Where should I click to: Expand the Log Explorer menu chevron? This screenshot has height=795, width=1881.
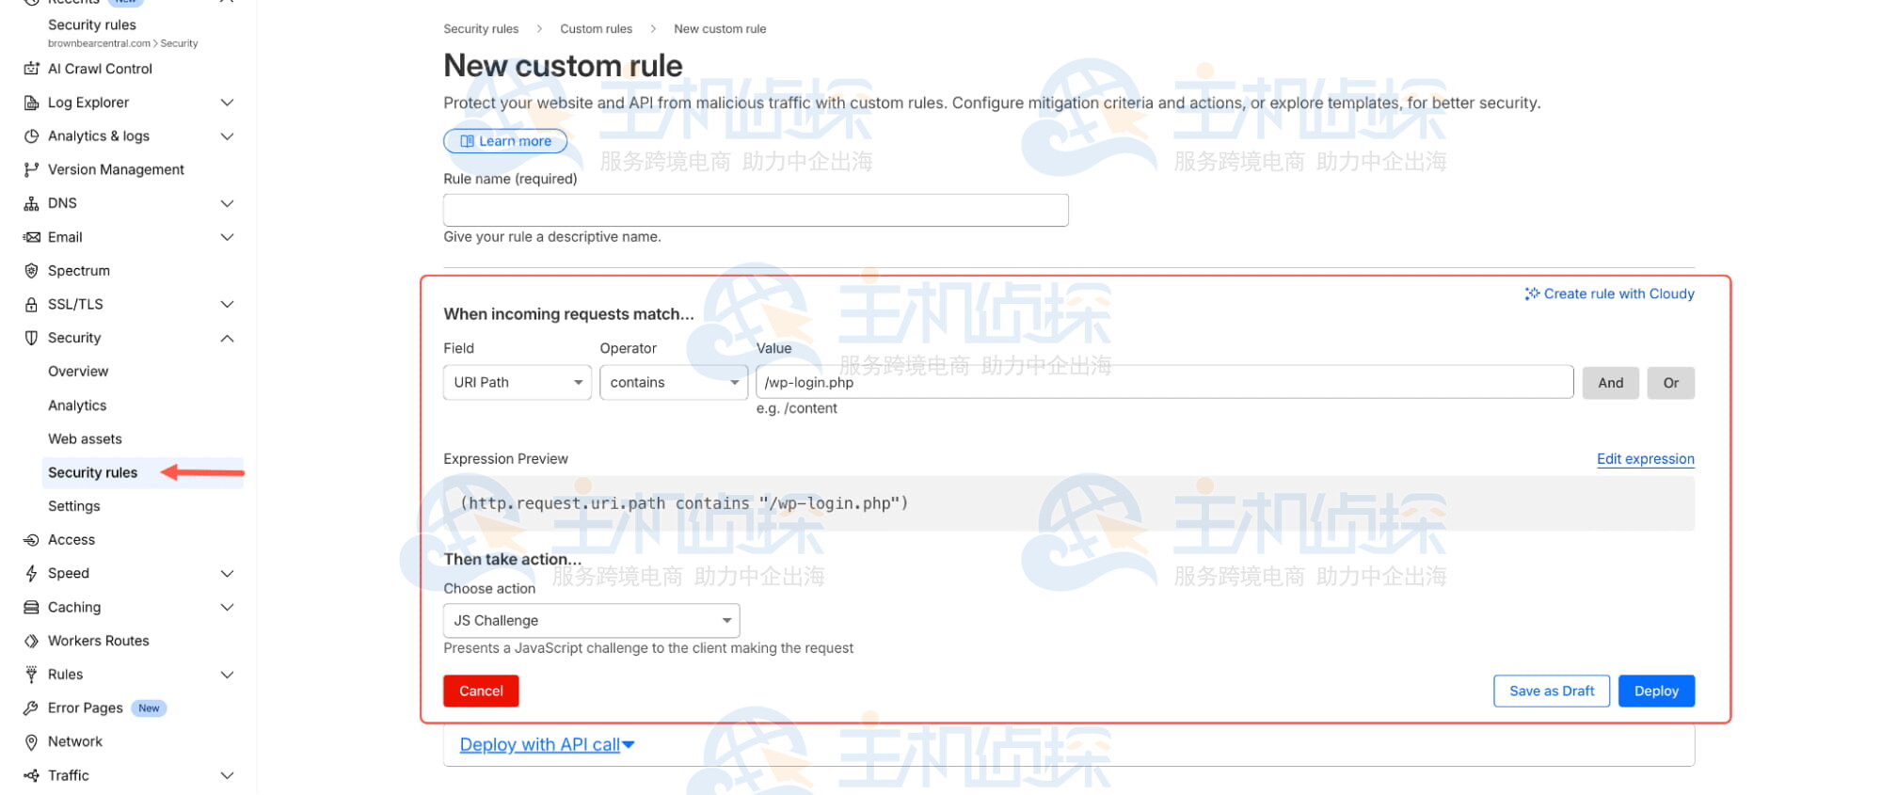point(227,103)
